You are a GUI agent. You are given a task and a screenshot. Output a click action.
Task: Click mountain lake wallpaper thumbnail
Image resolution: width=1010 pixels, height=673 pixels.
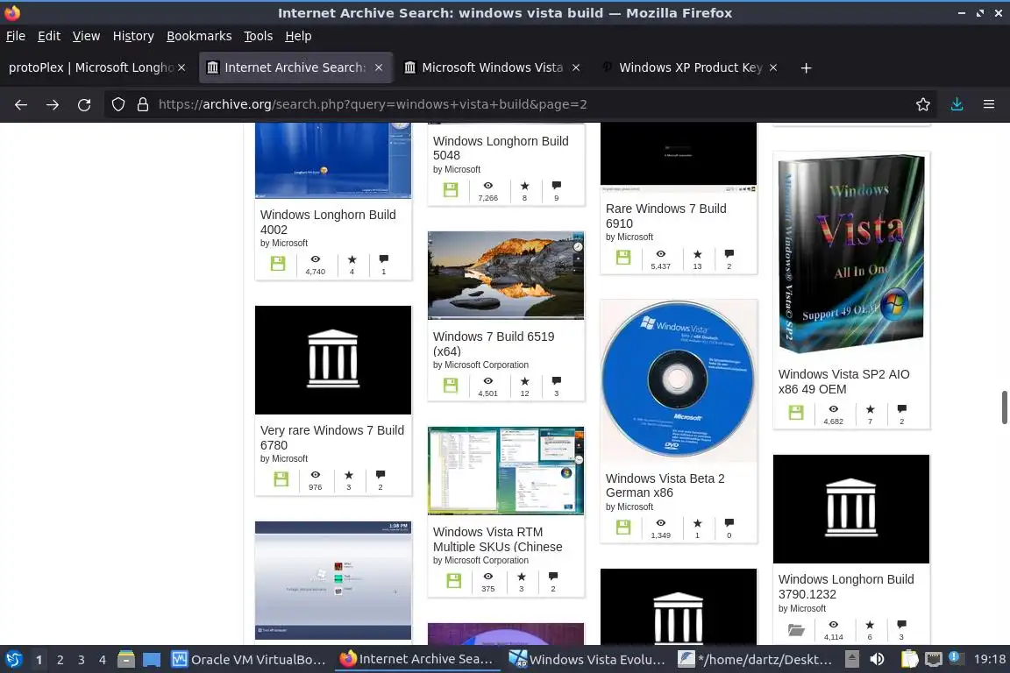click(x=506, y=276)
